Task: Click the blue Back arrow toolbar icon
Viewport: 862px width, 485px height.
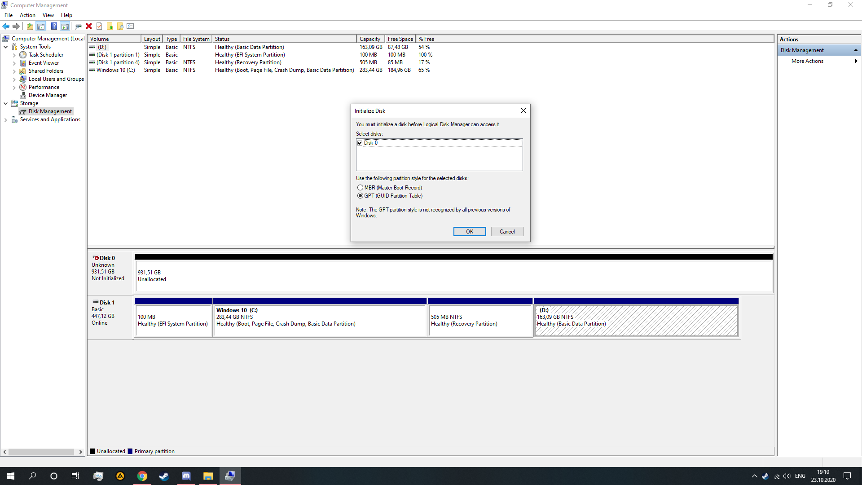Action: (6, 26)
